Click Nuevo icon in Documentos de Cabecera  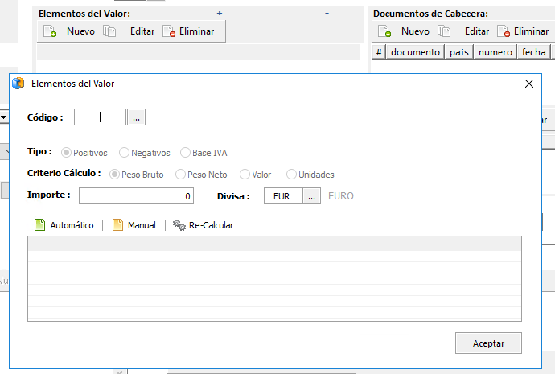pyautogui.click(x=384, y=31)
